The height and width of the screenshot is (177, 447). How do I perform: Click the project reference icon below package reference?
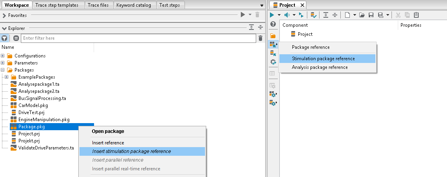point(273,53)
